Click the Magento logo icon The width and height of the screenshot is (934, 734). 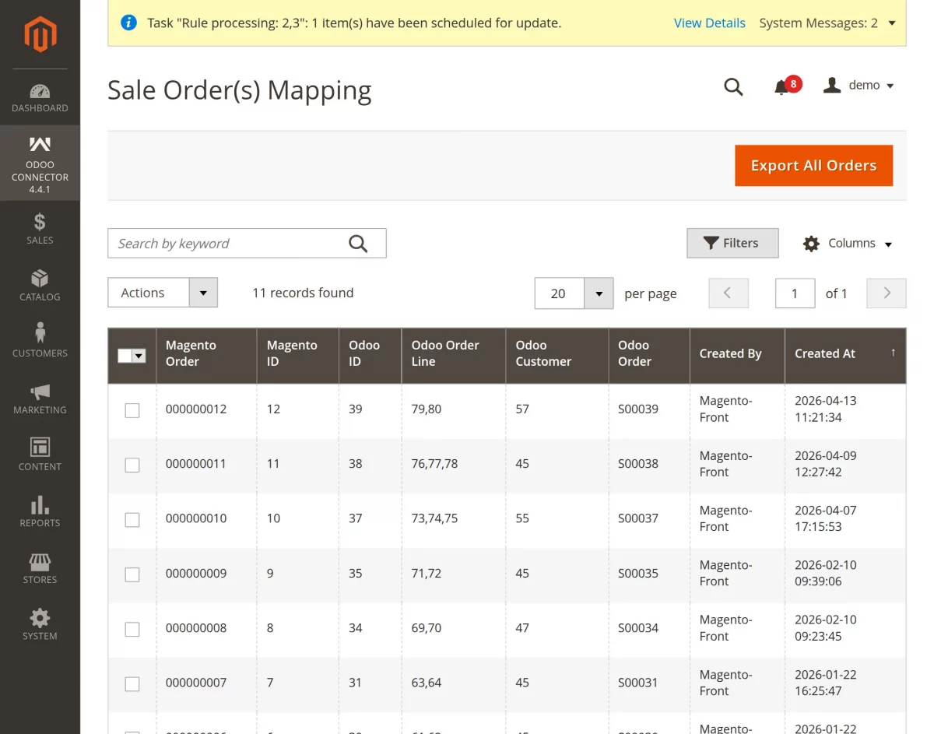click(40, 35)
